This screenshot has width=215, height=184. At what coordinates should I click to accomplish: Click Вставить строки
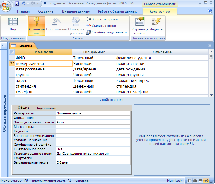point(102,19)
